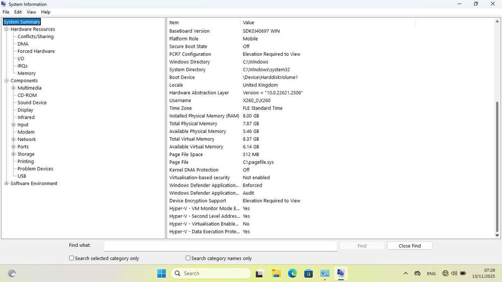The height and width of the screenshot is (282, 502).
Task: Expand the Network tree node
Action: tap(14, 139)
